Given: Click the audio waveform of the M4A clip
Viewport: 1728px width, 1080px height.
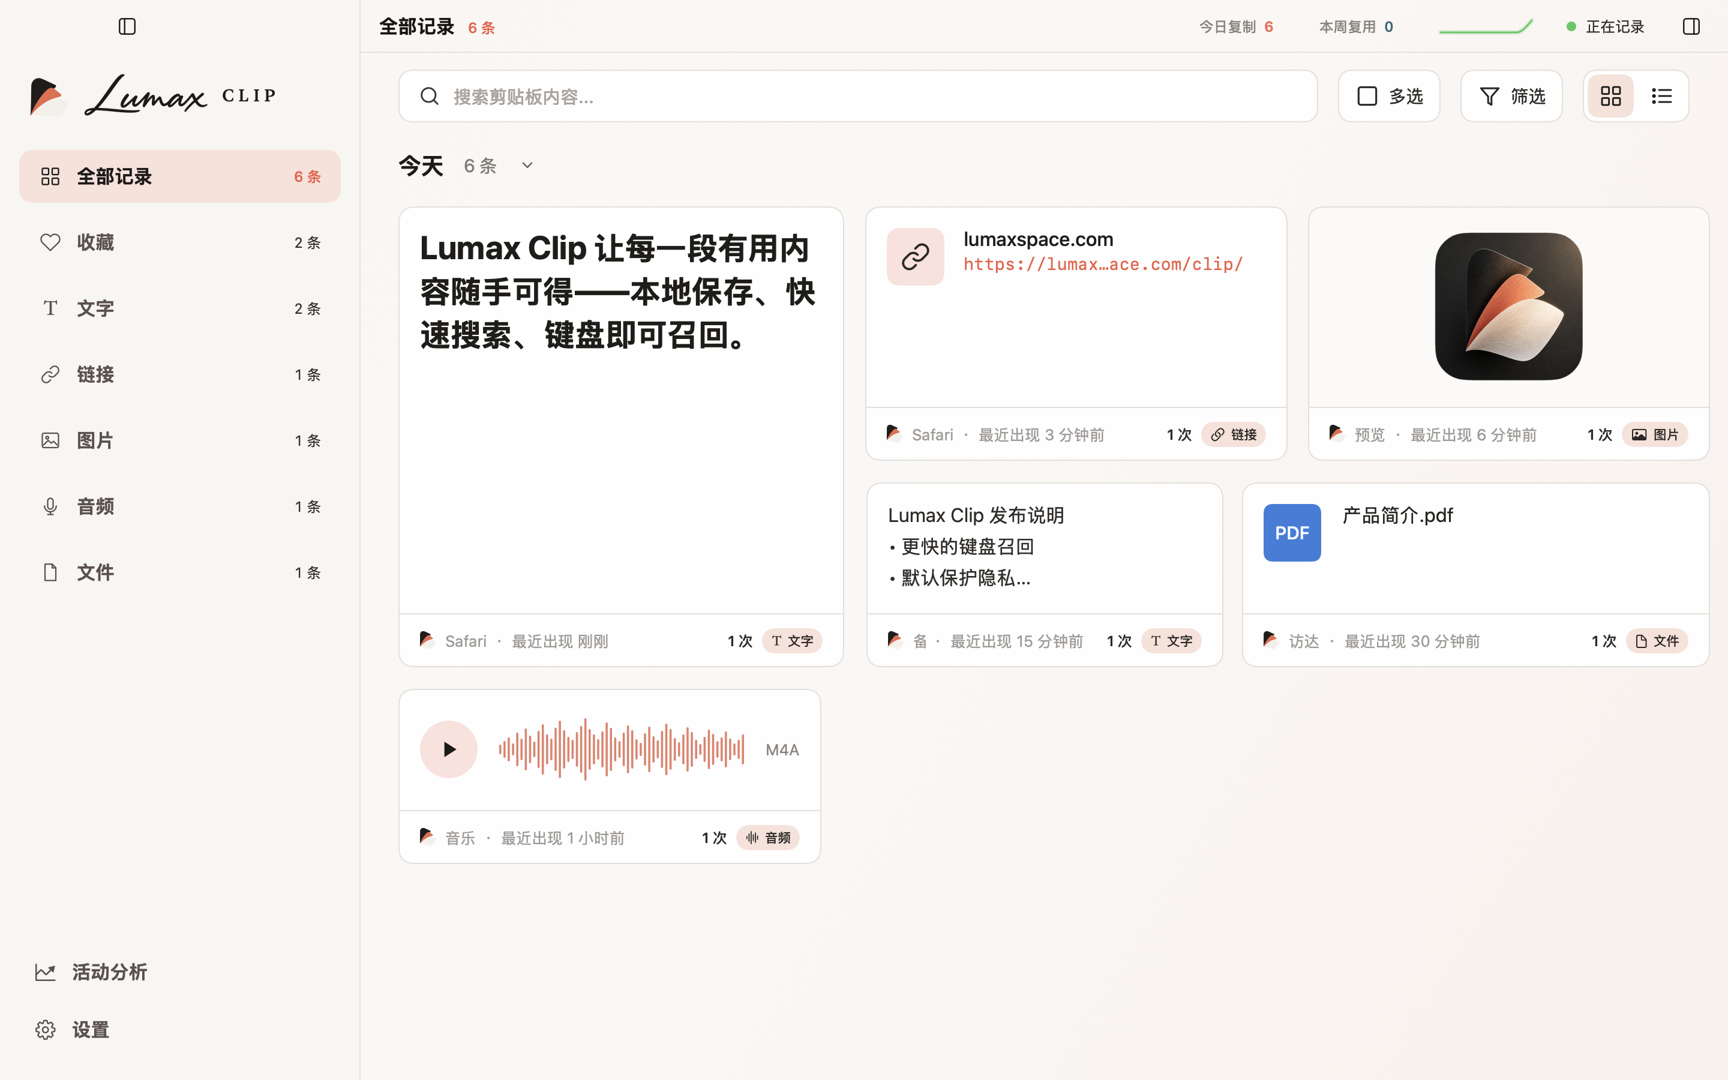Looking at the screenshot, I should [x=621, y=749].
